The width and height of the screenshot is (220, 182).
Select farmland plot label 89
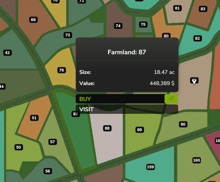tap(139, 130)
